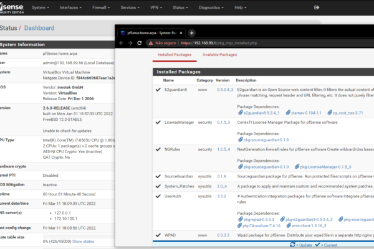Click Show states link in Dashboard
Screen dimensions: 374x249
click(84, 242)
